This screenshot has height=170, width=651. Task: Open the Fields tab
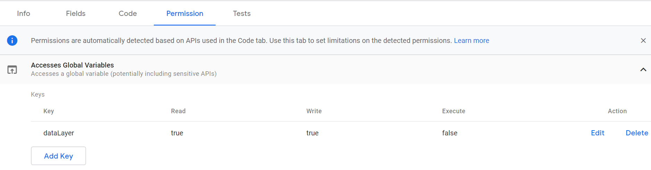76,14
